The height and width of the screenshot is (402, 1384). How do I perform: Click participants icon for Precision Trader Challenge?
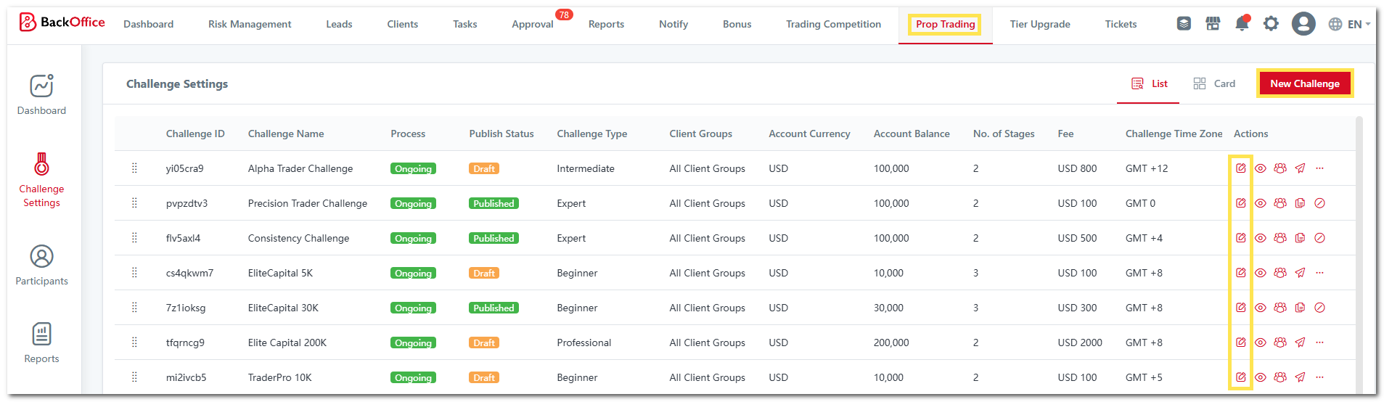click(1280, 203)
